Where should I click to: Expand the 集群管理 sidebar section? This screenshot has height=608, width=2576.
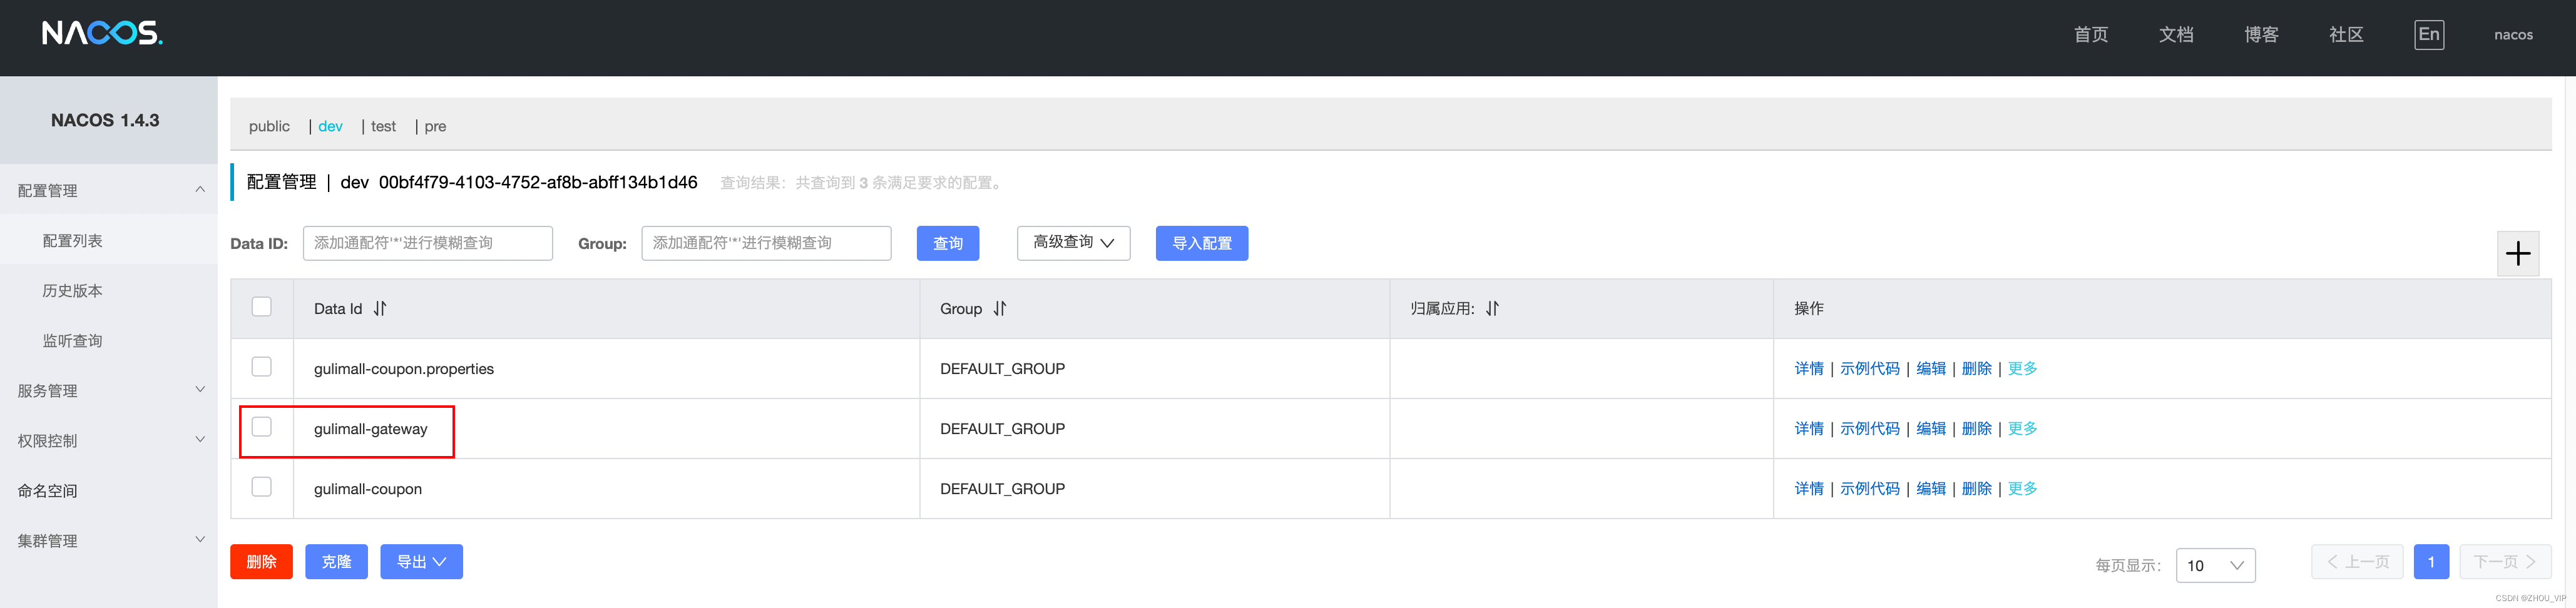tap(109, 540)
